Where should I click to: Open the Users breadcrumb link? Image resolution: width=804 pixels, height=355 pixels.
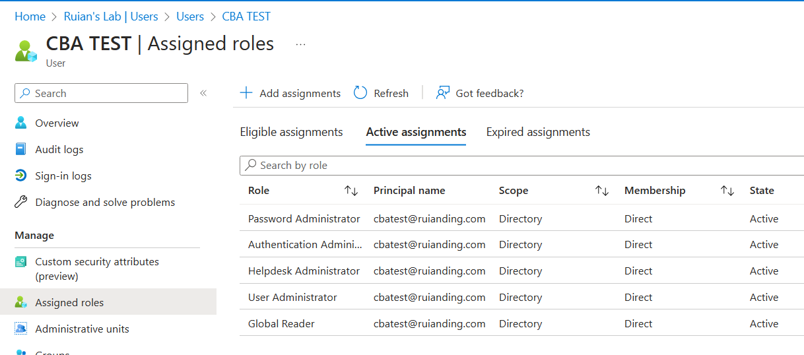190,16
